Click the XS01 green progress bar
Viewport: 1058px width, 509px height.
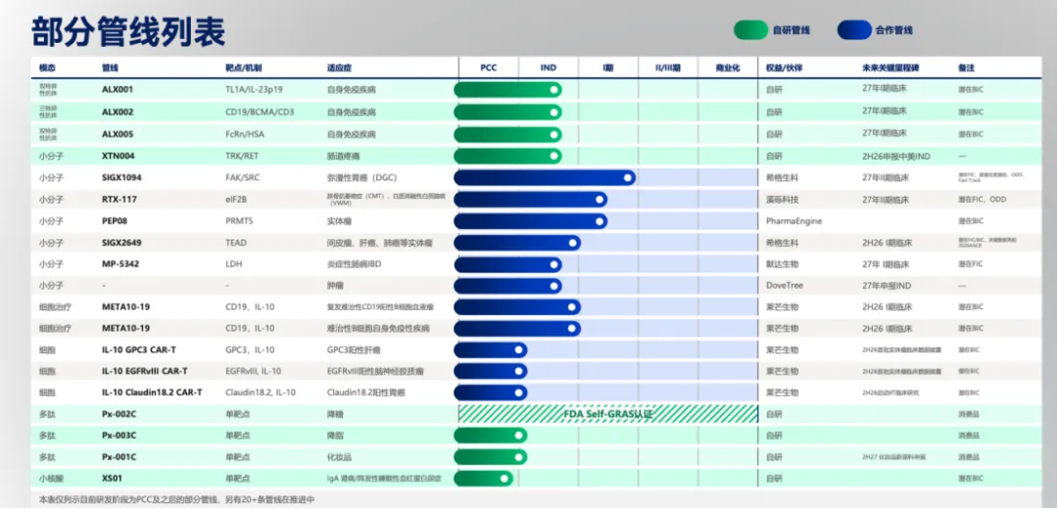(x=483, y=479)
